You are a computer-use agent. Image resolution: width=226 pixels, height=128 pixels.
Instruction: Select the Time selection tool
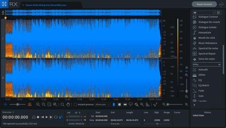coord(114,104)
